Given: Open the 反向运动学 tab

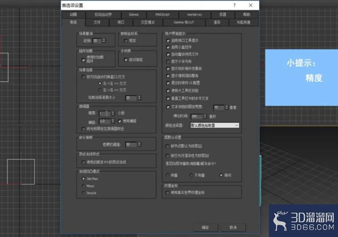Looking at the screenshot, I should [x=103, y=15].
